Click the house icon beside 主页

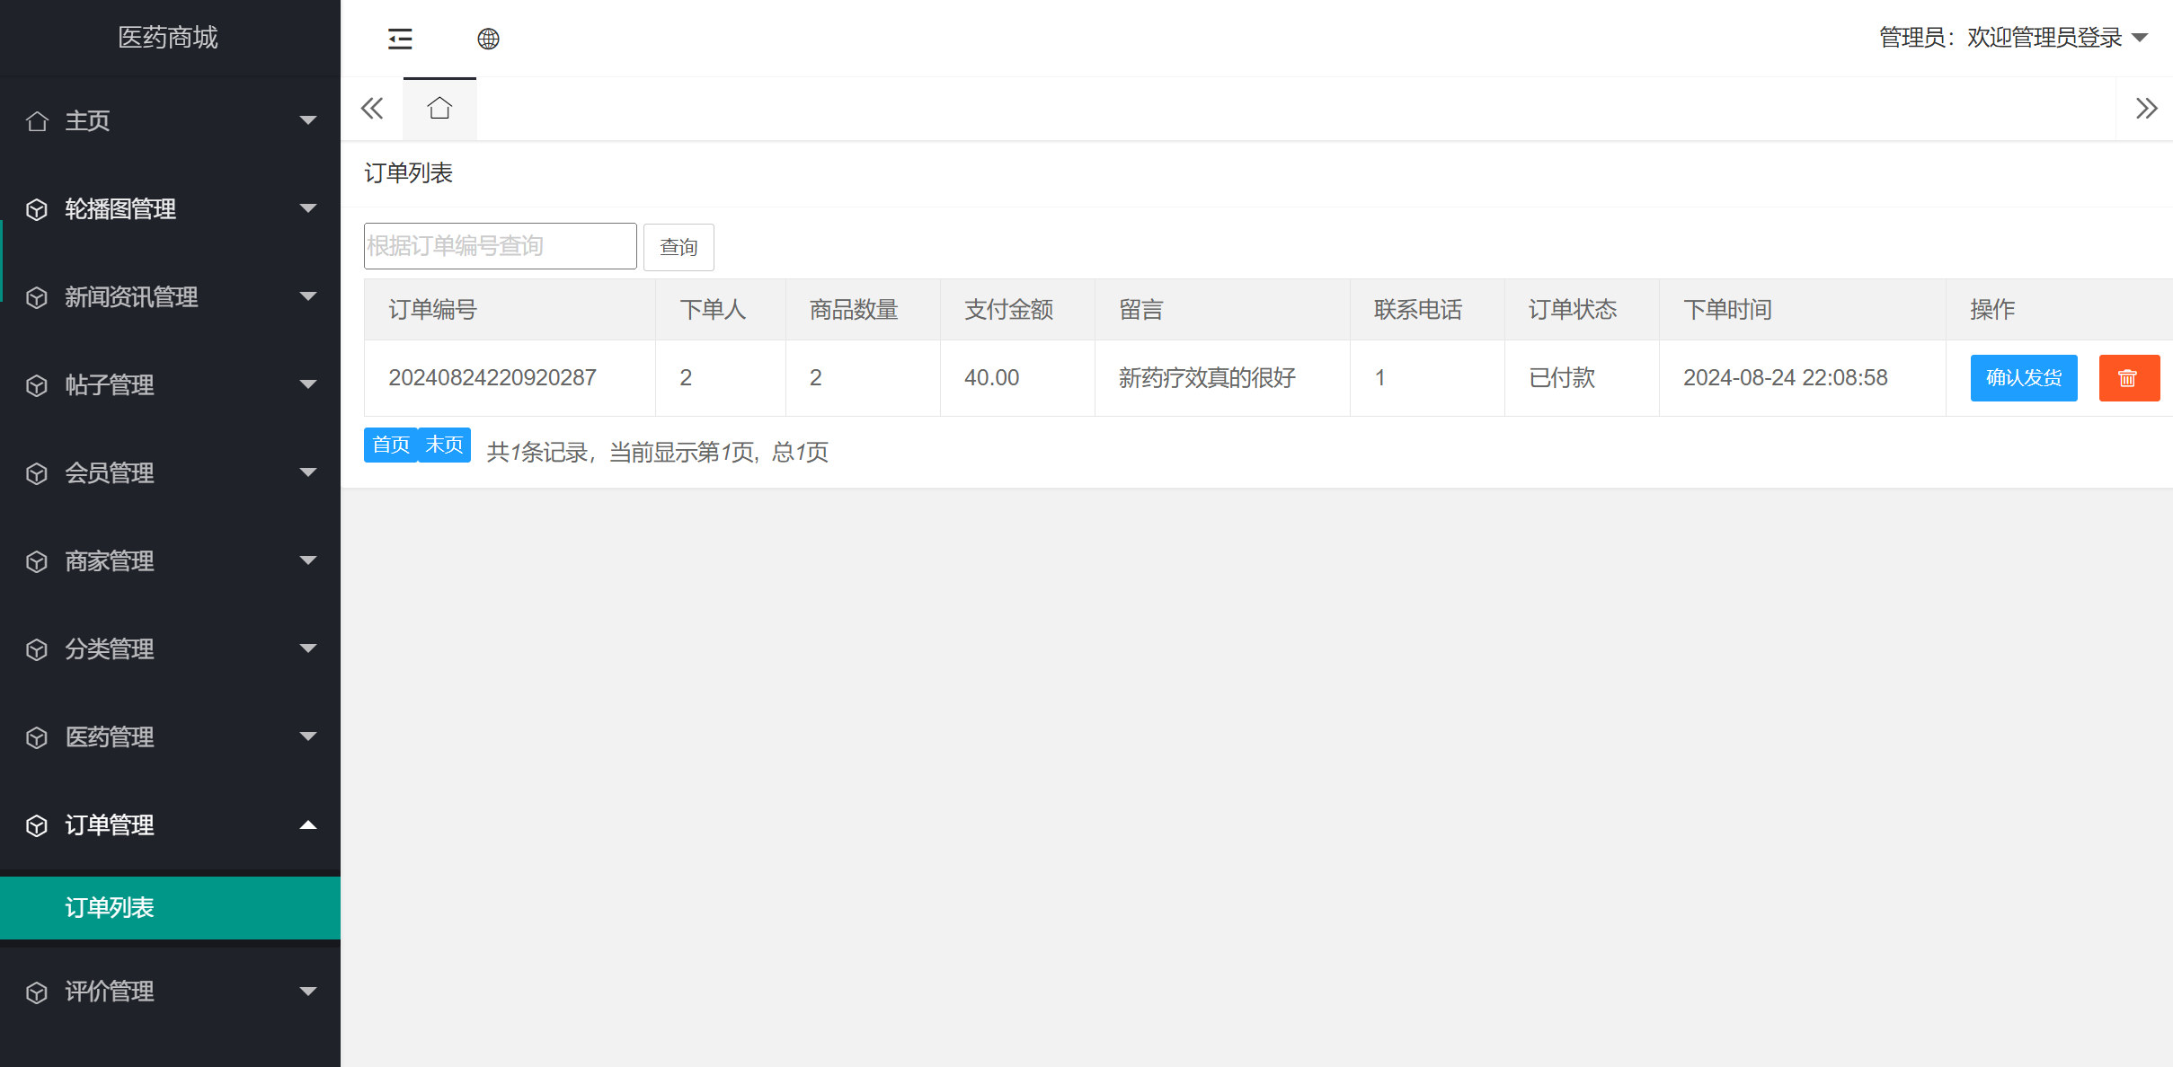point(37,121)
